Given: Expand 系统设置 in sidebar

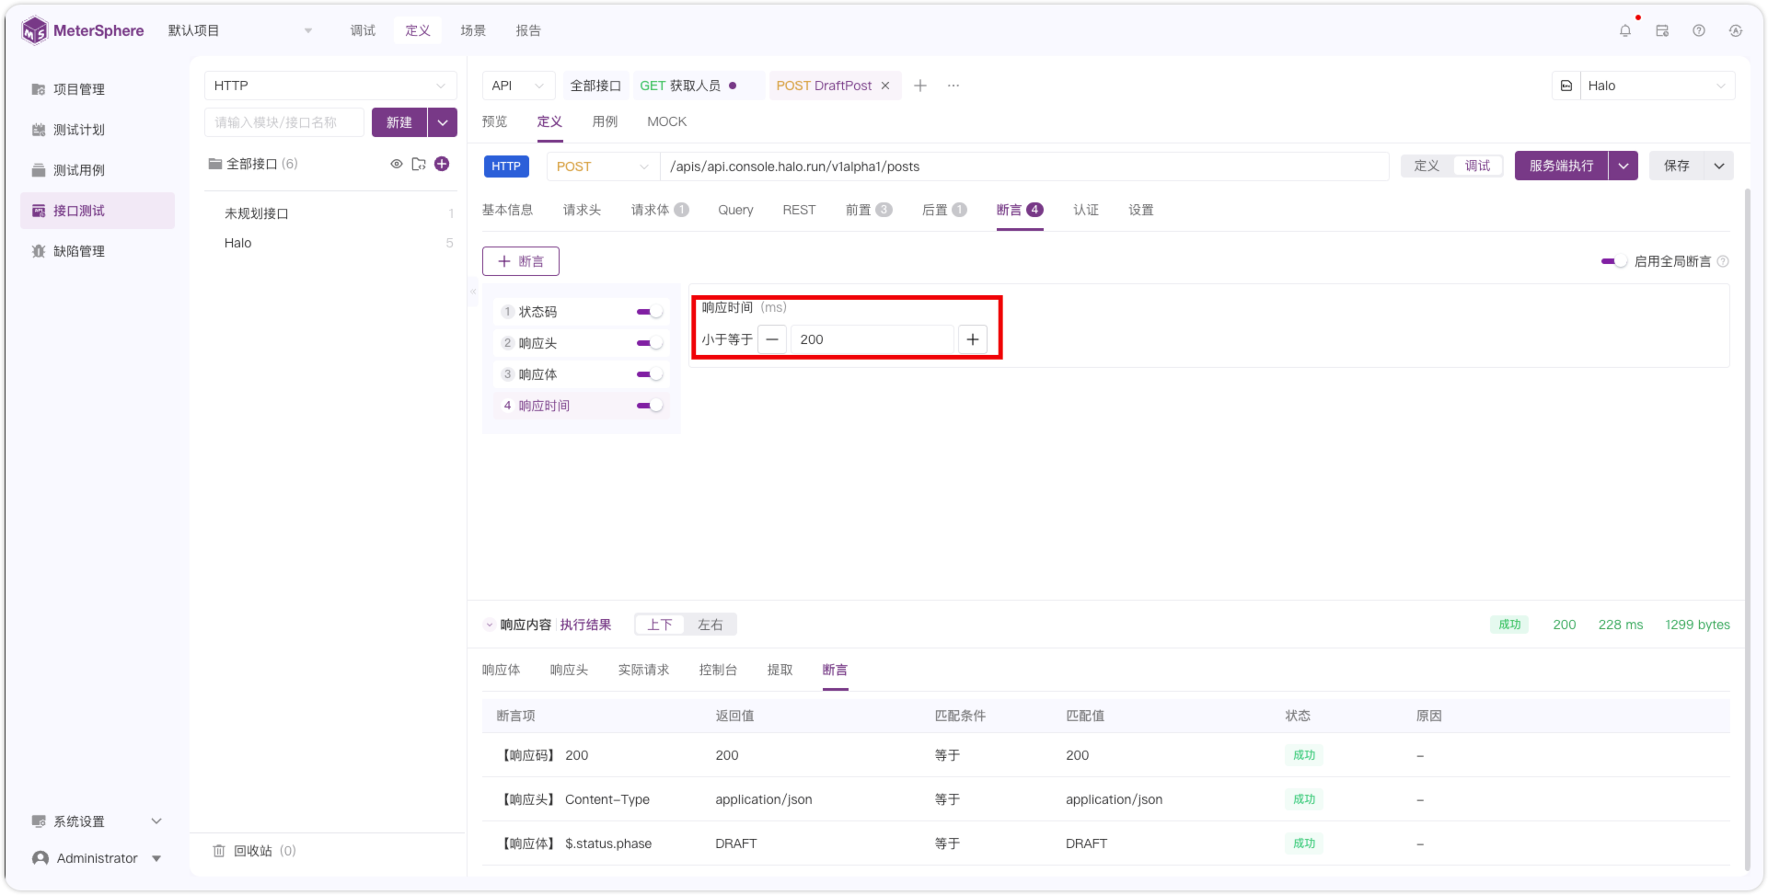Looking at the screenshot, I should click(98, 821).
